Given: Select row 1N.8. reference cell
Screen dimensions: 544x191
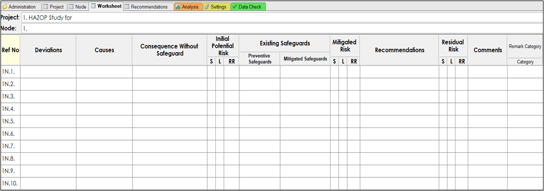Looking at the screenshot, I should pos(11,159).
